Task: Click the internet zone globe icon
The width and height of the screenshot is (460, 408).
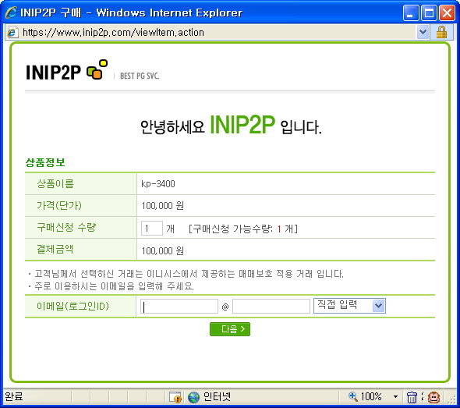Action: [193, 397]
